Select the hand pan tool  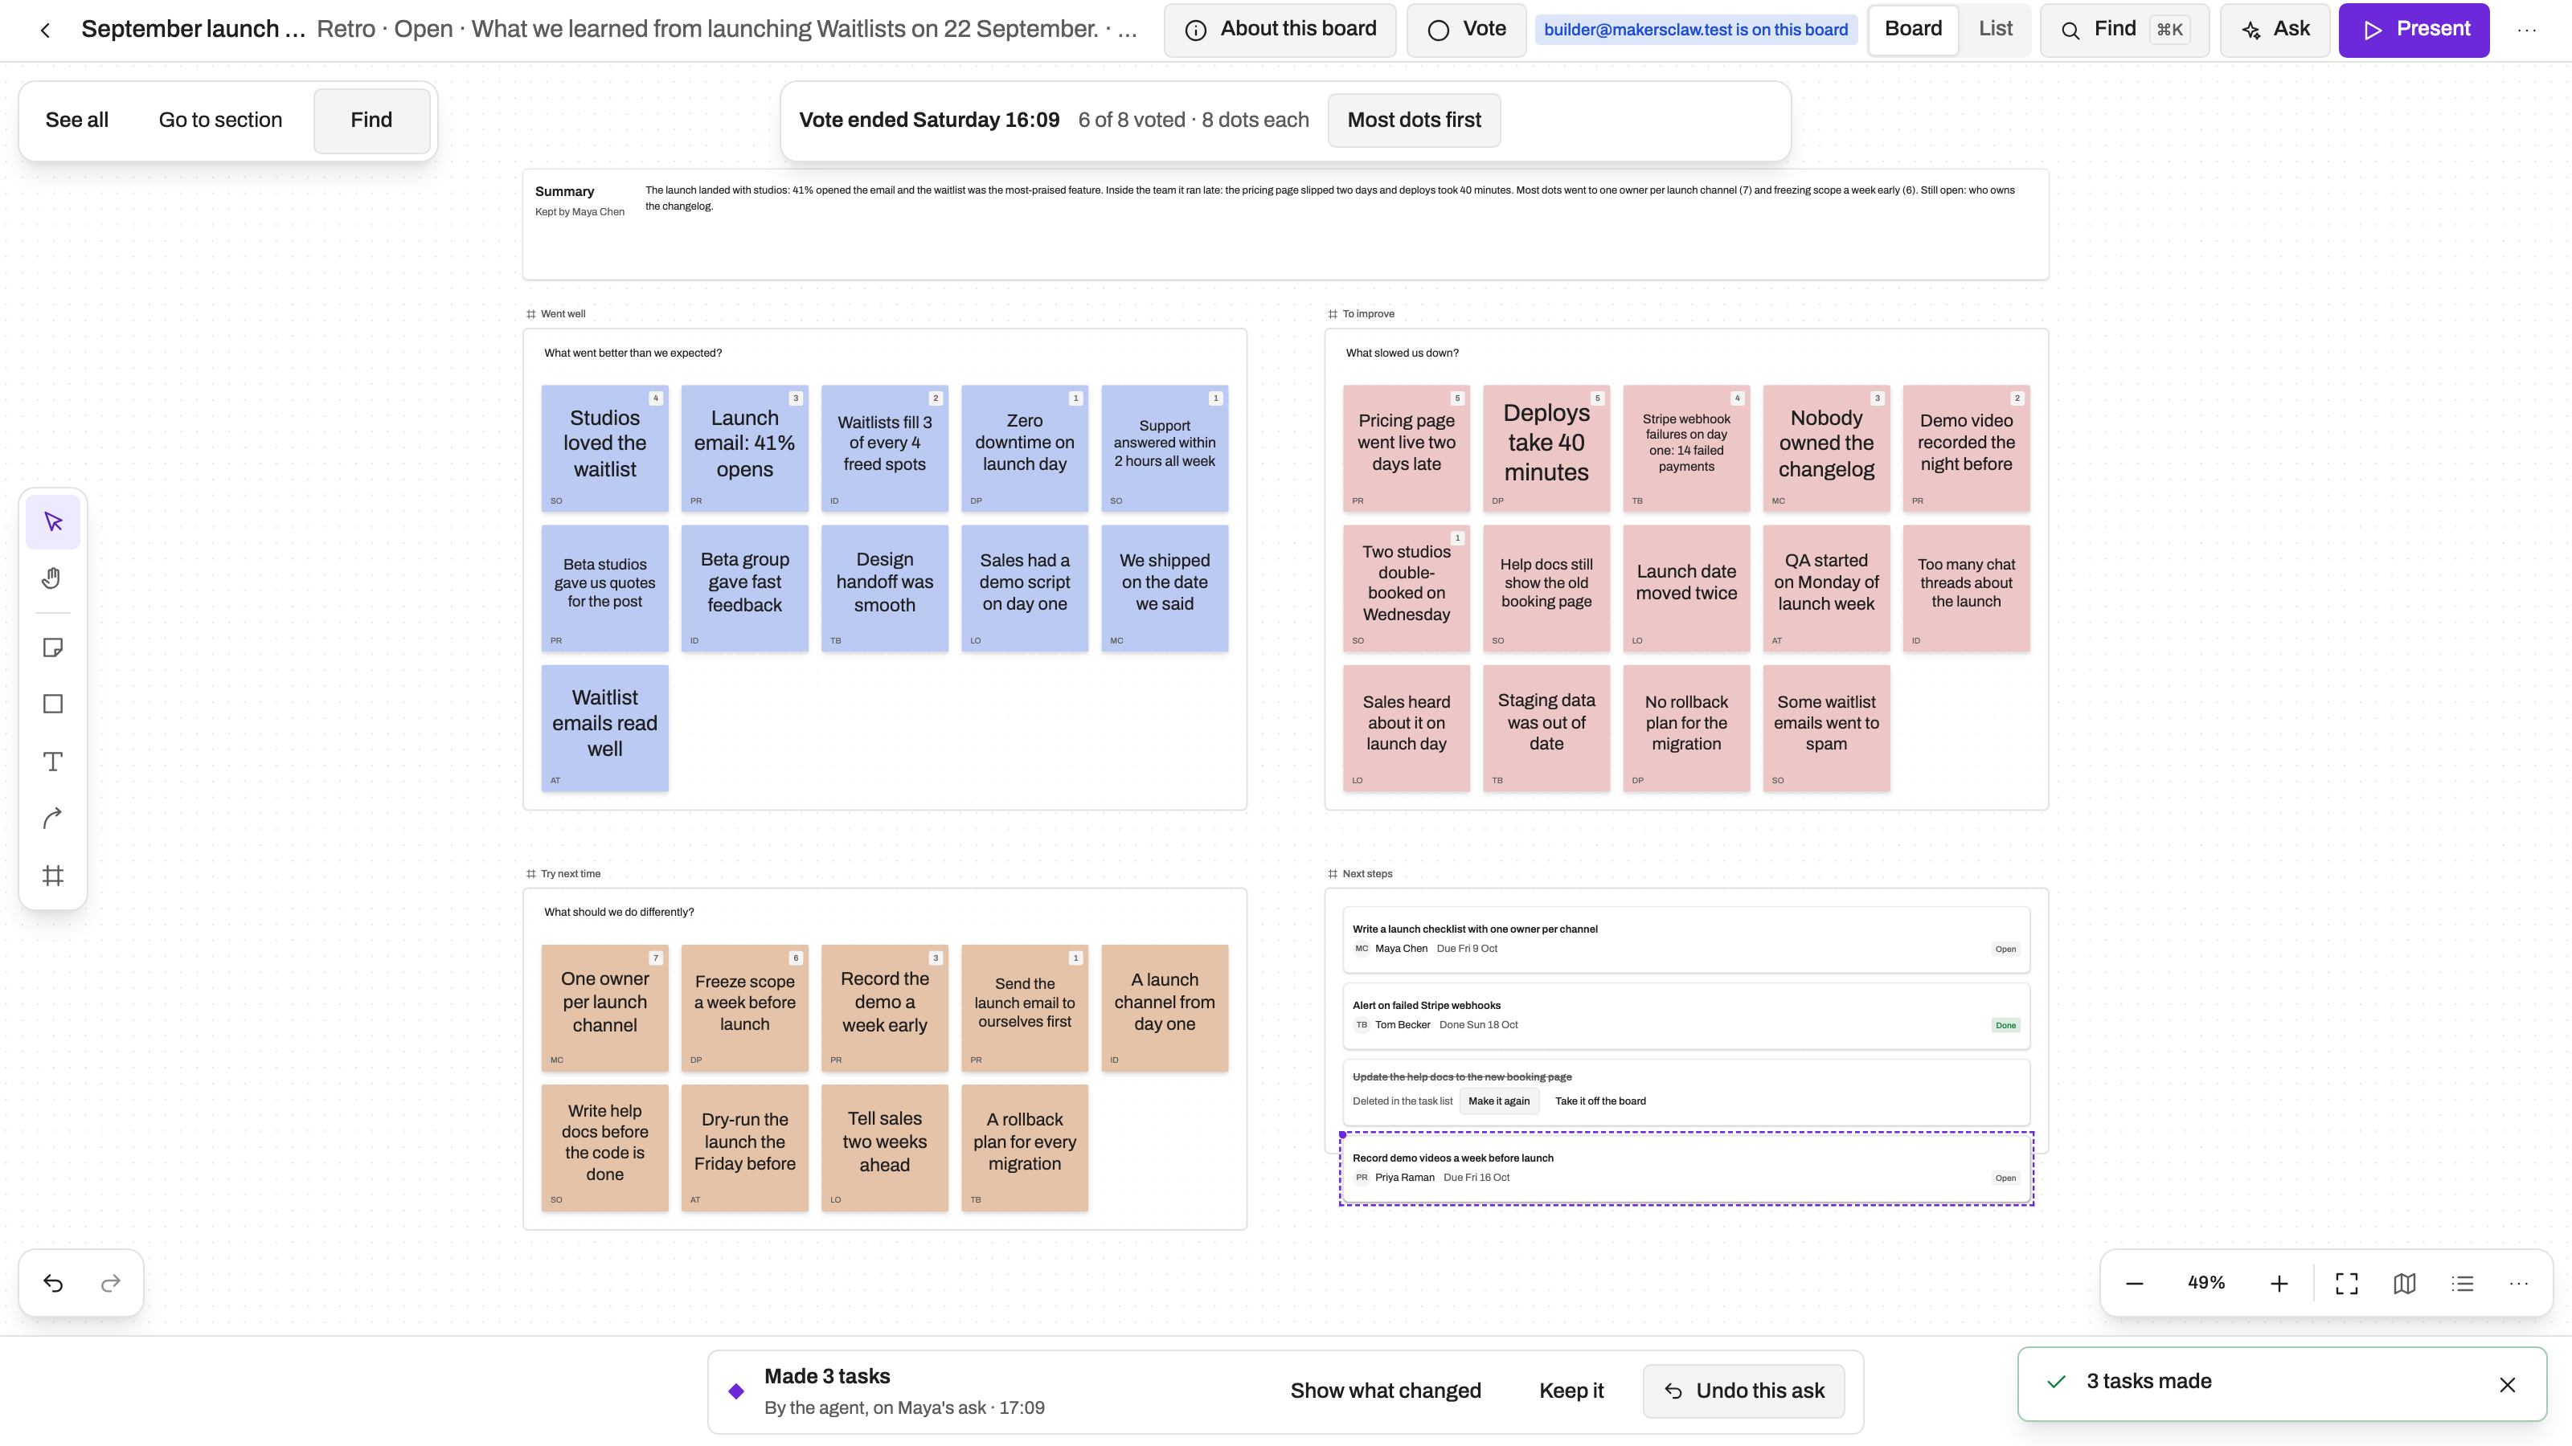click(x=53, y=578)
